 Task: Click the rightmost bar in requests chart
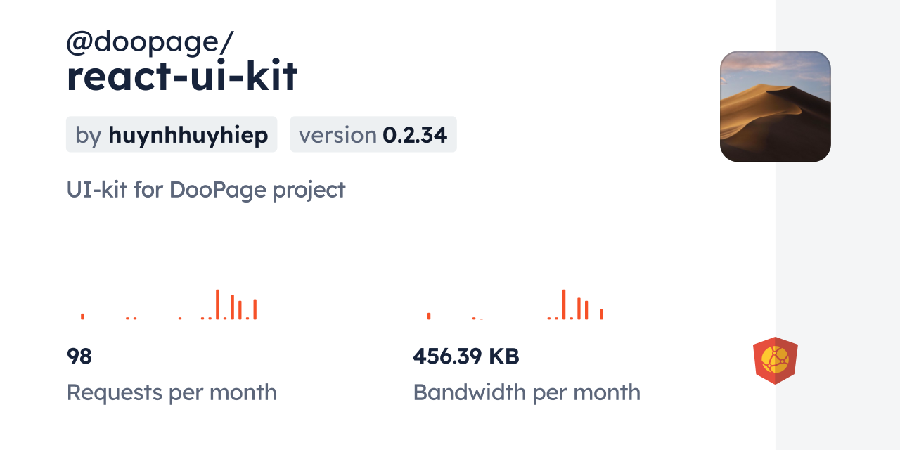click(255, 309)
